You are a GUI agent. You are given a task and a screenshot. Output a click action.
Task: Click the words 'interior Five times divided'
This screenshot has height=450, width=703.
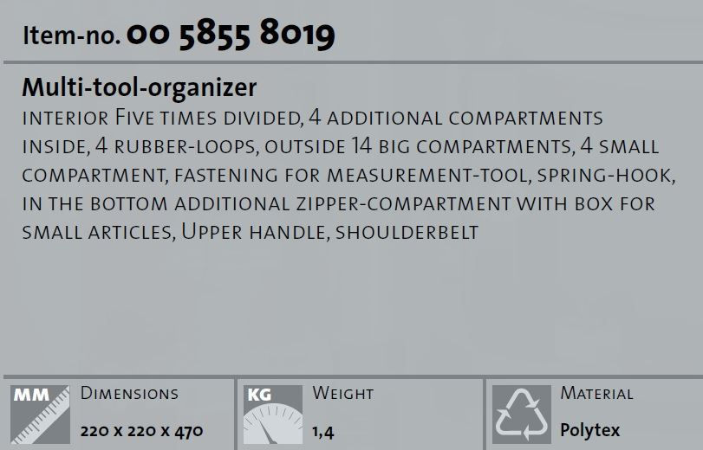coord(162,119)
